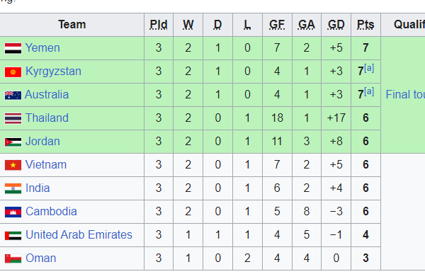Open the Kyrgyzstan team link

tap(53, 72)
